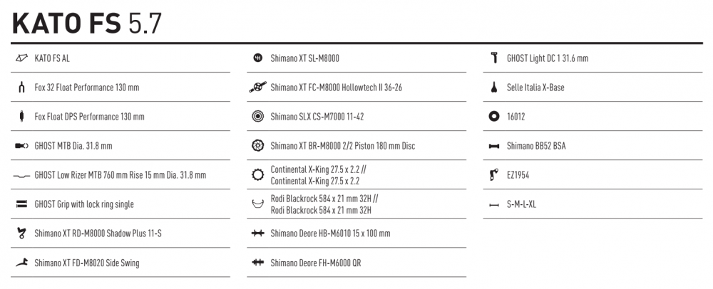Image resolution: width=713 pixels, height=289 pixels.
Task: Select the grip icon by GHOST Grip lock ring
Action: click(21, 204)
